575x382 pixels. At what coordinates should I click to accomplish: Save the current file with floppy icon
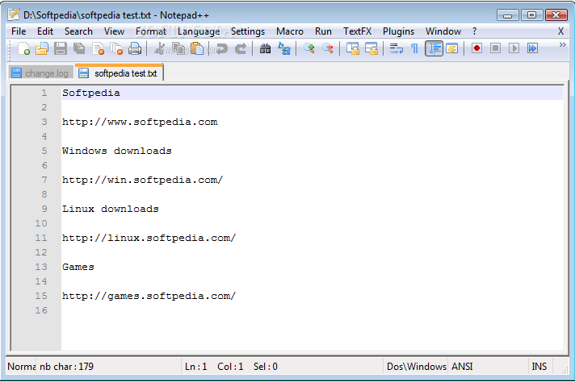61,48
